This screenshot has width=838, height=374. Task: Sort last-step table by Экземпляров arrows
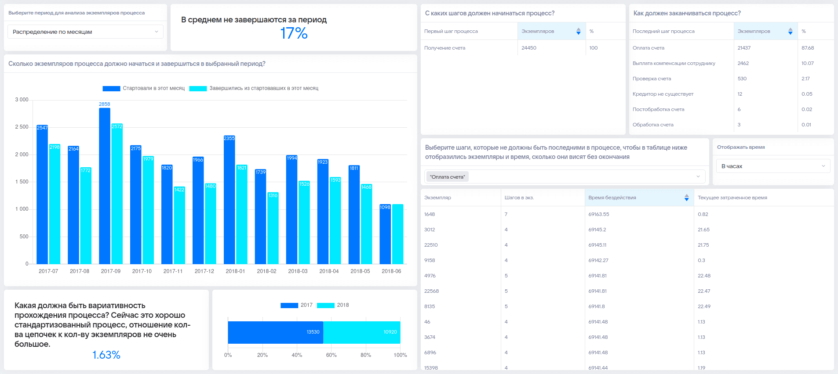(790, 31)
